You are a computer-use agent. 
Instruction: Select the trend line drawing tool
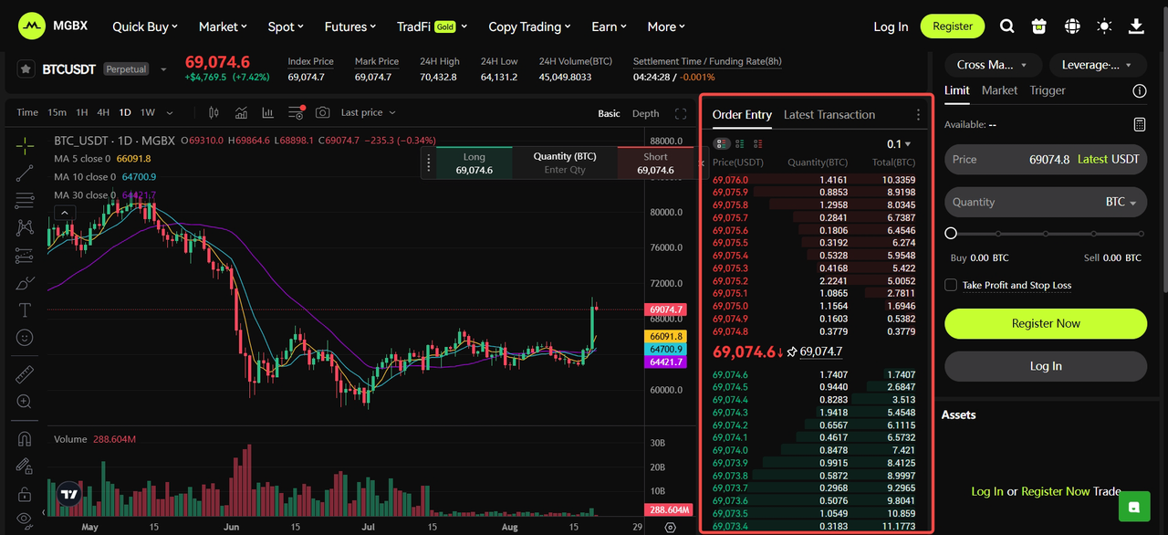(x=25, y=173)
